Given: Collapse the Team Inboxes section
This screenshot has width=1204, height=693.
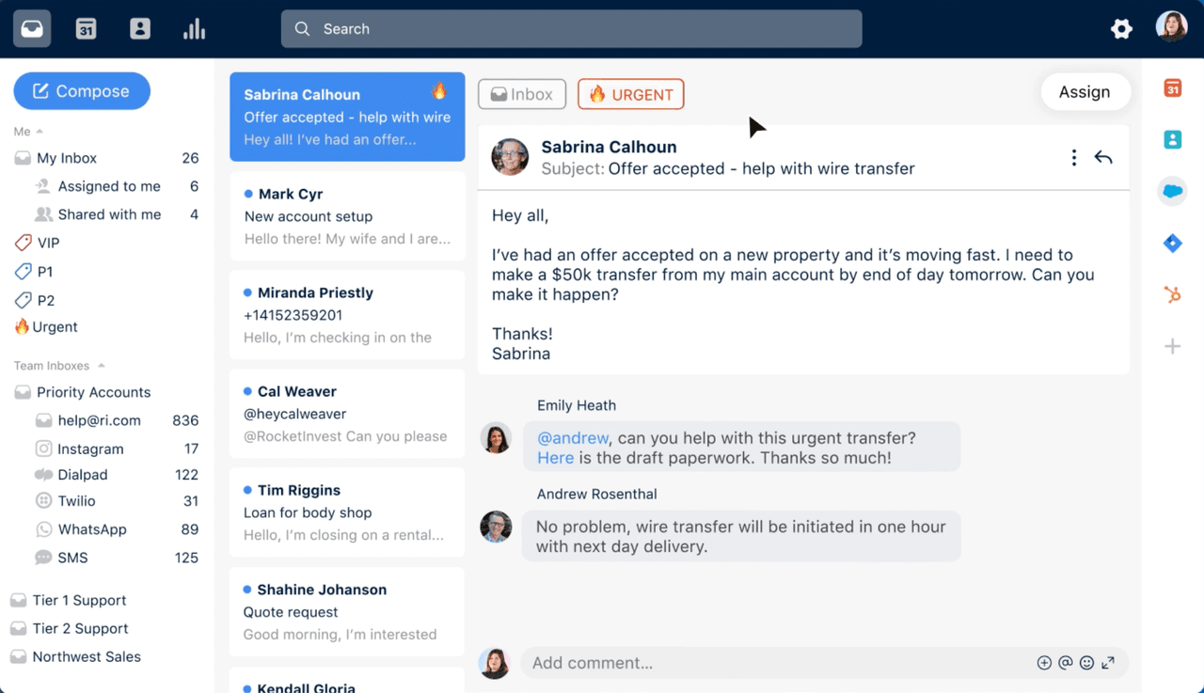Looking at the screenshot, I should (x=102, y=366).
